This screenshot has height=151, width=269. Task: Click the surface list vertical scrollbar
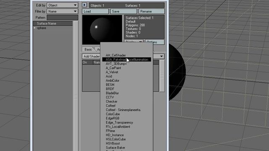(76, 86)
